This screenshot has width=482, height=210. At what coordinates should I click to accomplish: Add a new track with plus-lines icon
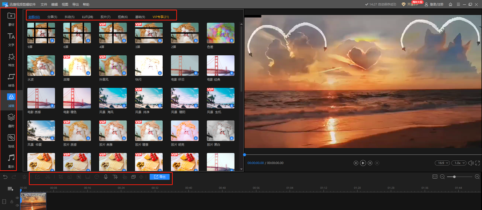point(10,188)
